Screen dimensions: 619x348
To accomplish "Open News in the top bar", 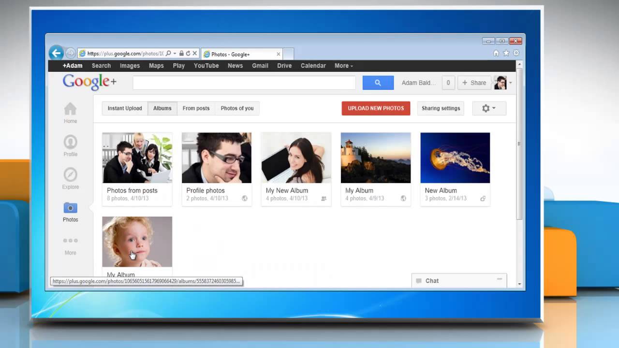I will click(236, 66).
